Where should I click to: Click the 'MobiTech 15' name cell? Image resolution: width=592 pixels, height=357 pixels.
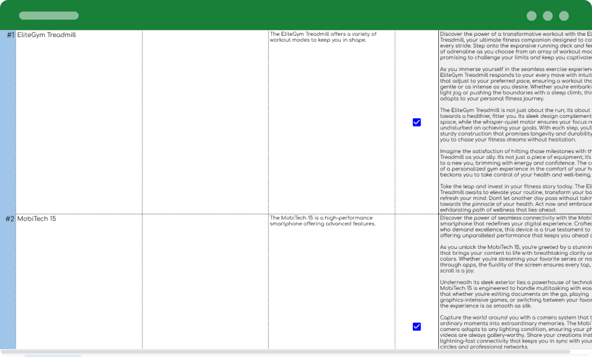pos(79,281)
